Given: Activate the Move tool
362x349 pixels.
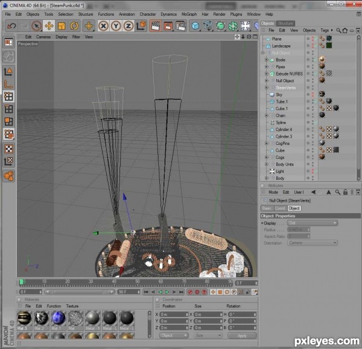Looking at the screenshot, I should (49, 26).
